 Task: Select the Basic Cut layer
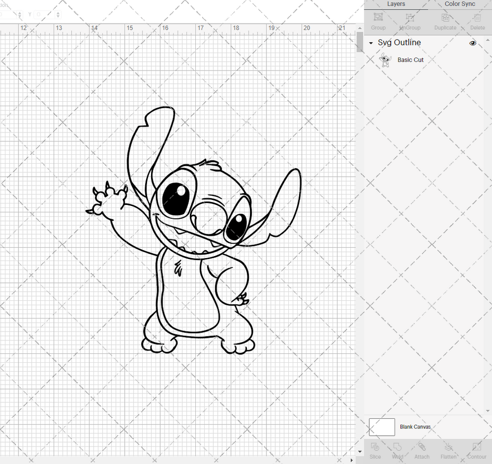[410, 60]
